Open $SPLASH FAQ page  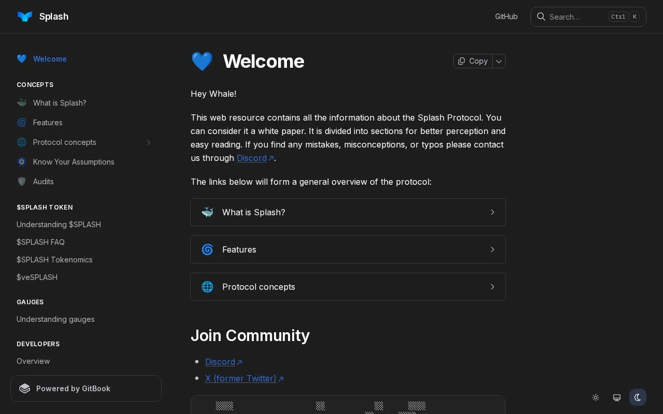pos(40,242)
